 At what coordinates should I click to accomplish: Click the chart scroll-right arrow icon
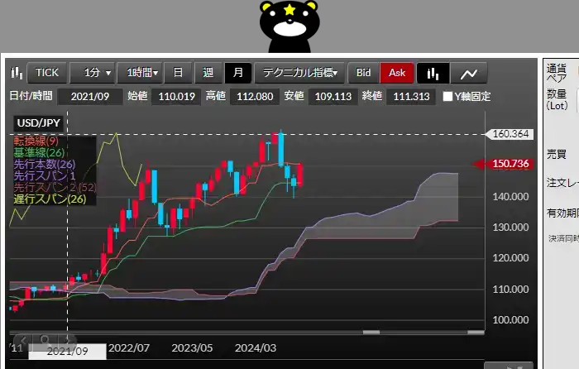click(x=67, y=340)
